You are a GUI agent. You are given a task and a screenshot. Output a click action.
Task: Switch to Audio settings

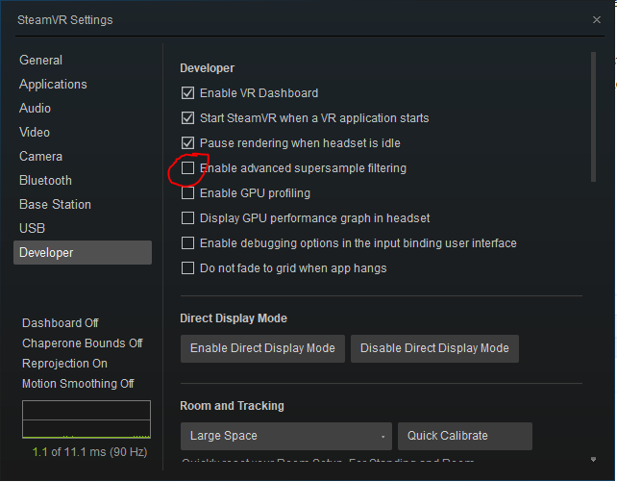coord(35,109)
